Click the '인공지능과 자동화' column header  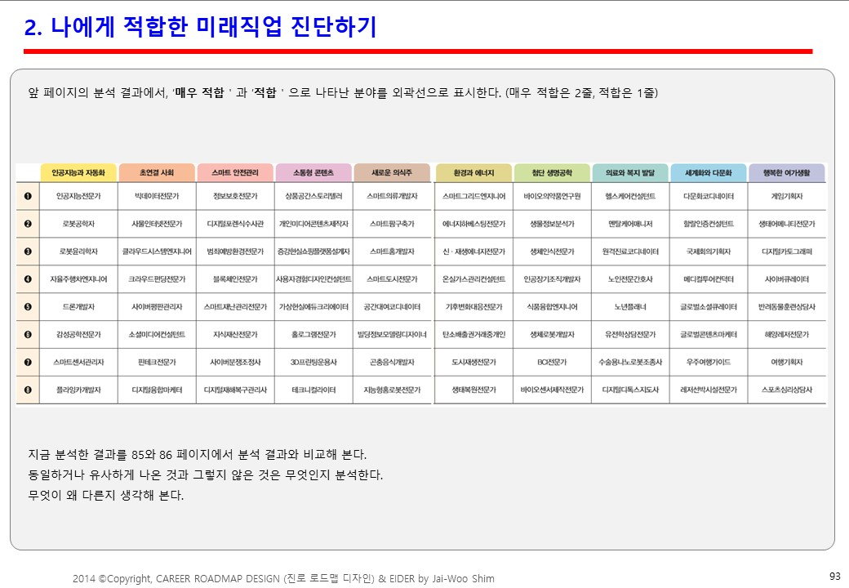(x=78, y=172)
